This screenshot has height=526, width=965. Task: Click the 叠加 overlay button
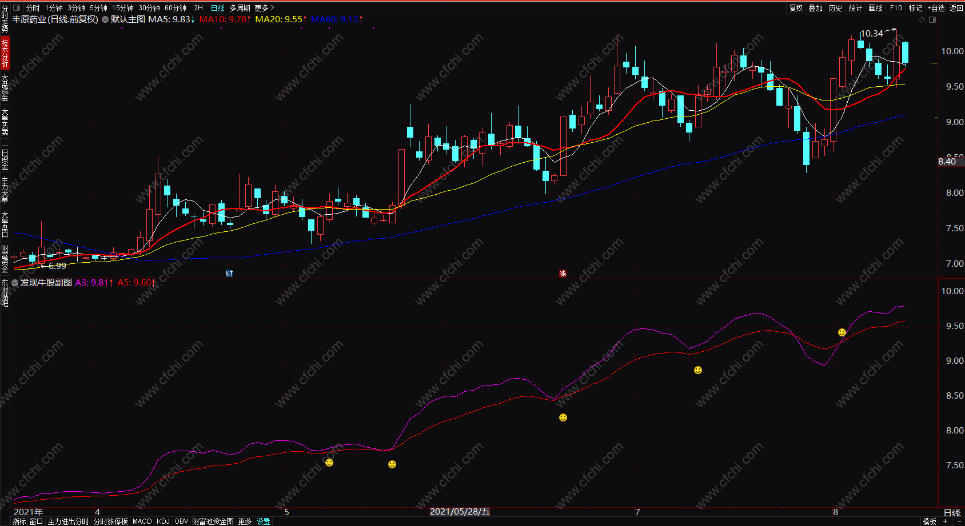point(816,8)
